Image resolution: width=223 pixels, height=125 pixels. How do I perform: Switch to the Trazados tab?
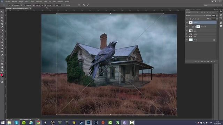(199, 10)
